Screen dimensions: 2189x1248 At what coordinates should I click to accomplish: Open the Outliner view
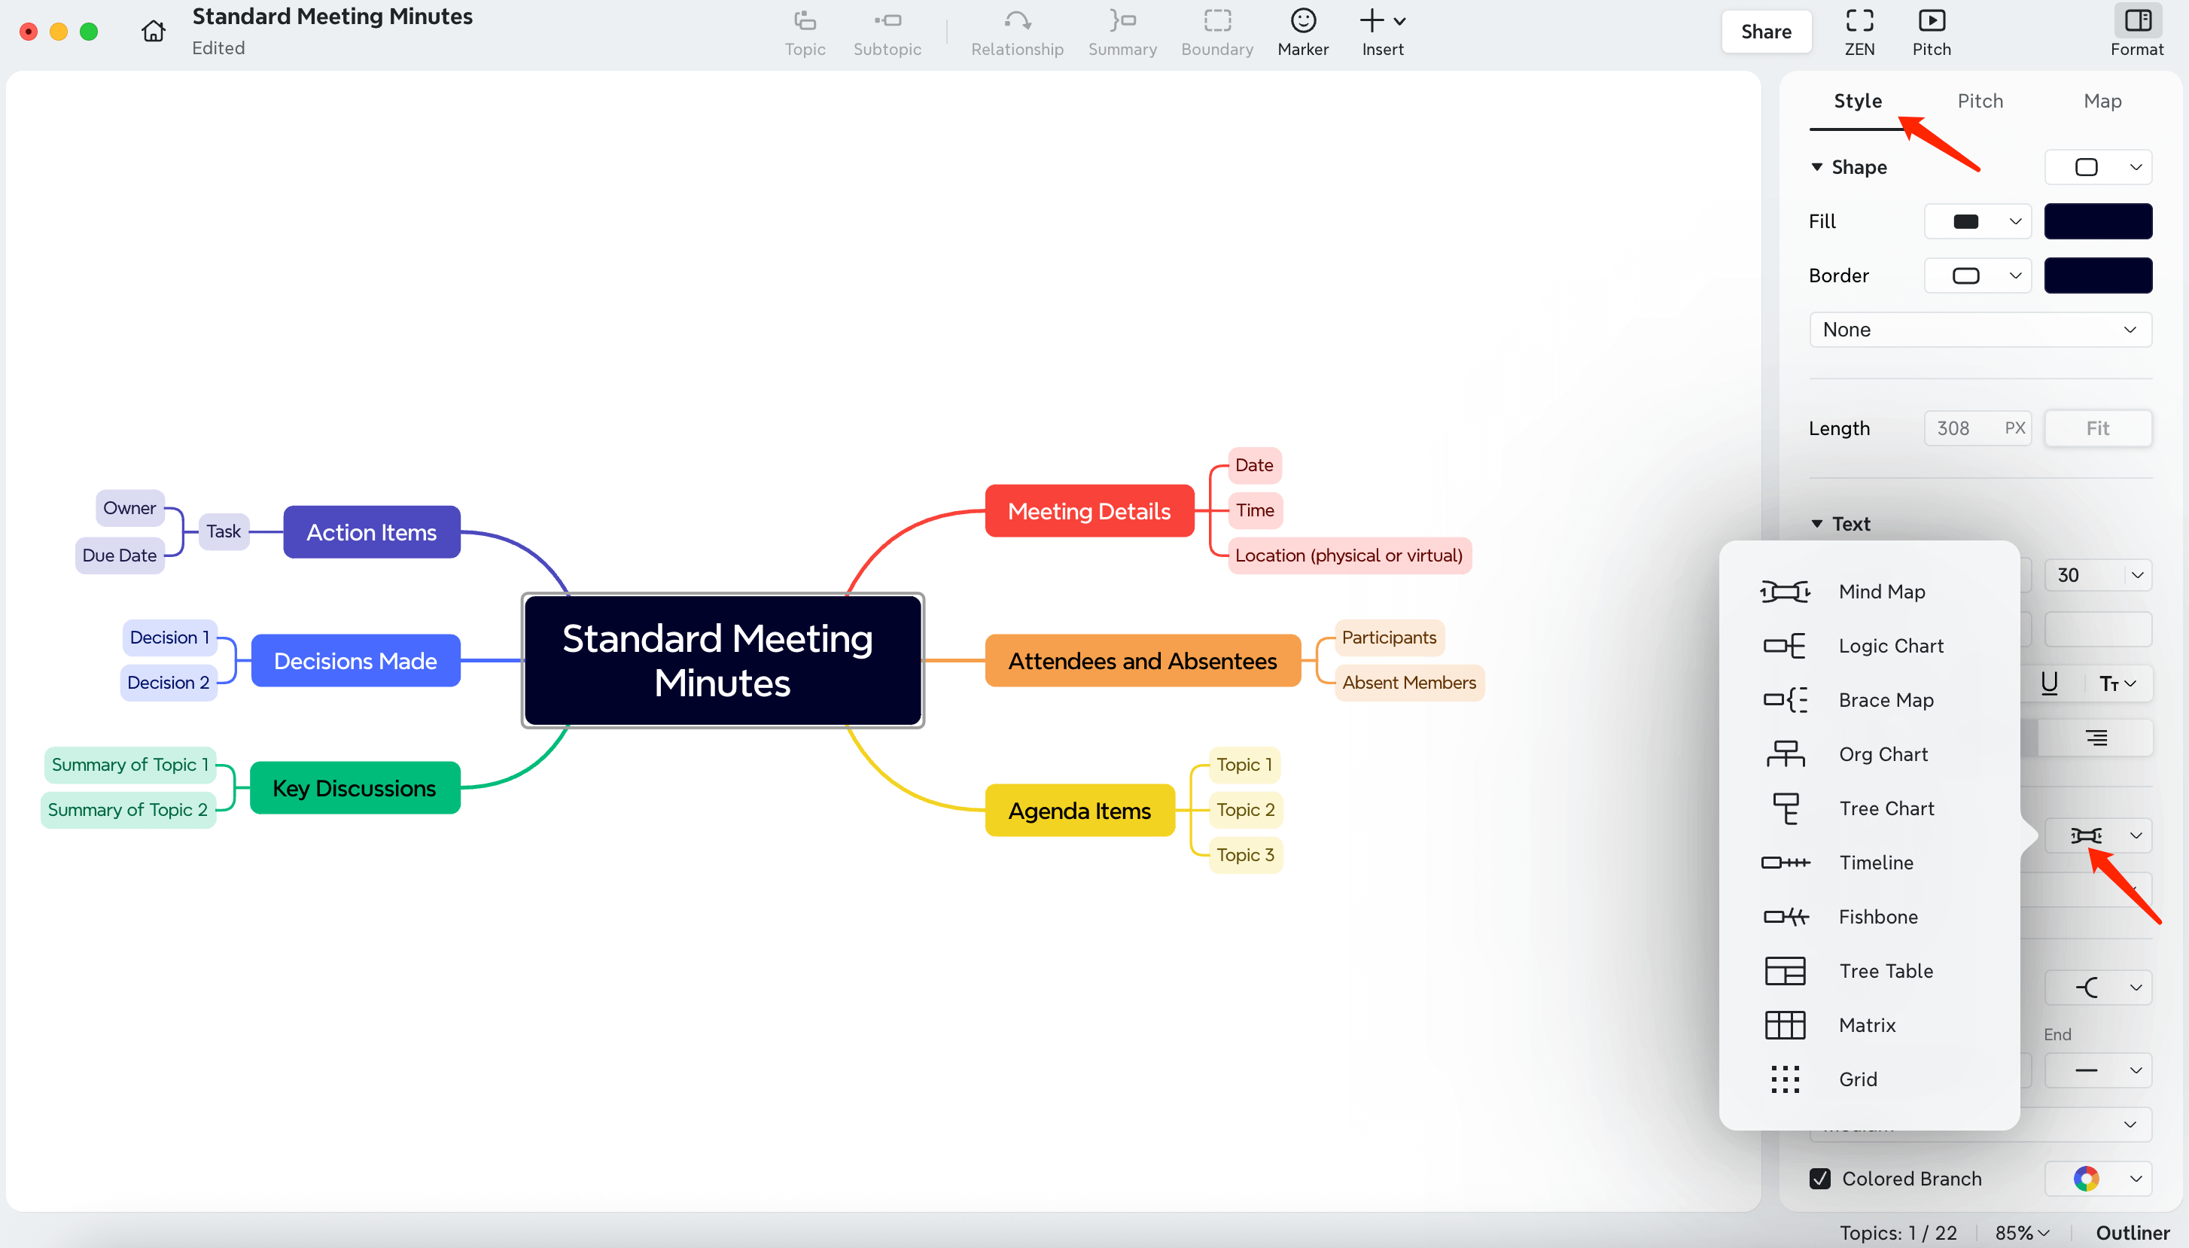[2132, 1231]
